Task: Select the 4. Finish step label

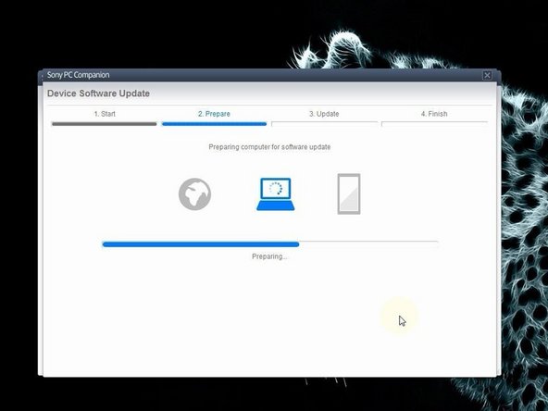Action: tap(434, 114)
